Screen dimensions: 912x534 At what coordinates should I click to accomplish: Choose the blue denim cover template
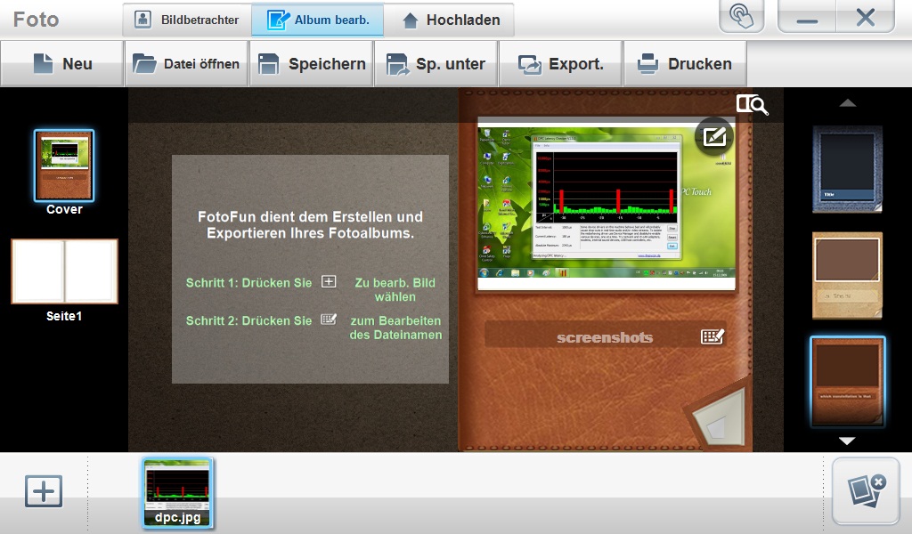(848, 168)
